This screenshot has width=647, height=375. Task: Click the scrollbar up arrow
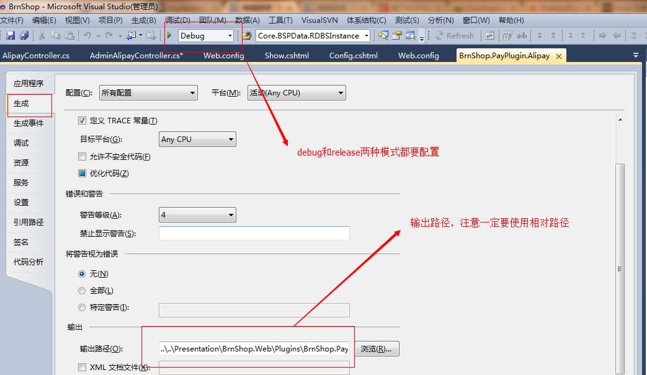620,120
